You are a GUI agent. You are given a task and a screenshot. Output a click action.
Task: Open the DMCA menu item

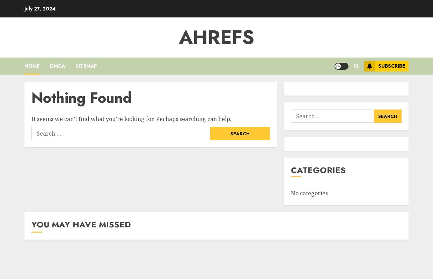[x=57, y=66]
